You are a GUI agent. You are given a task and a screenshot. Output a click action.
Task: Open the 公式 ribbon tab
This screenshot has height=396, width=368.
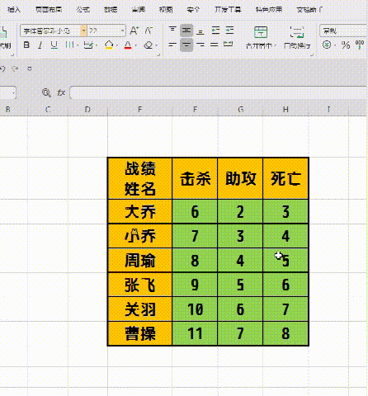[83, 10]
